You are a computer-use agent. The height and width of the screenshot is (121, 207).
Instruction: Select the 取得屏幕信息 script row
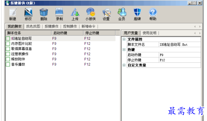61,49
